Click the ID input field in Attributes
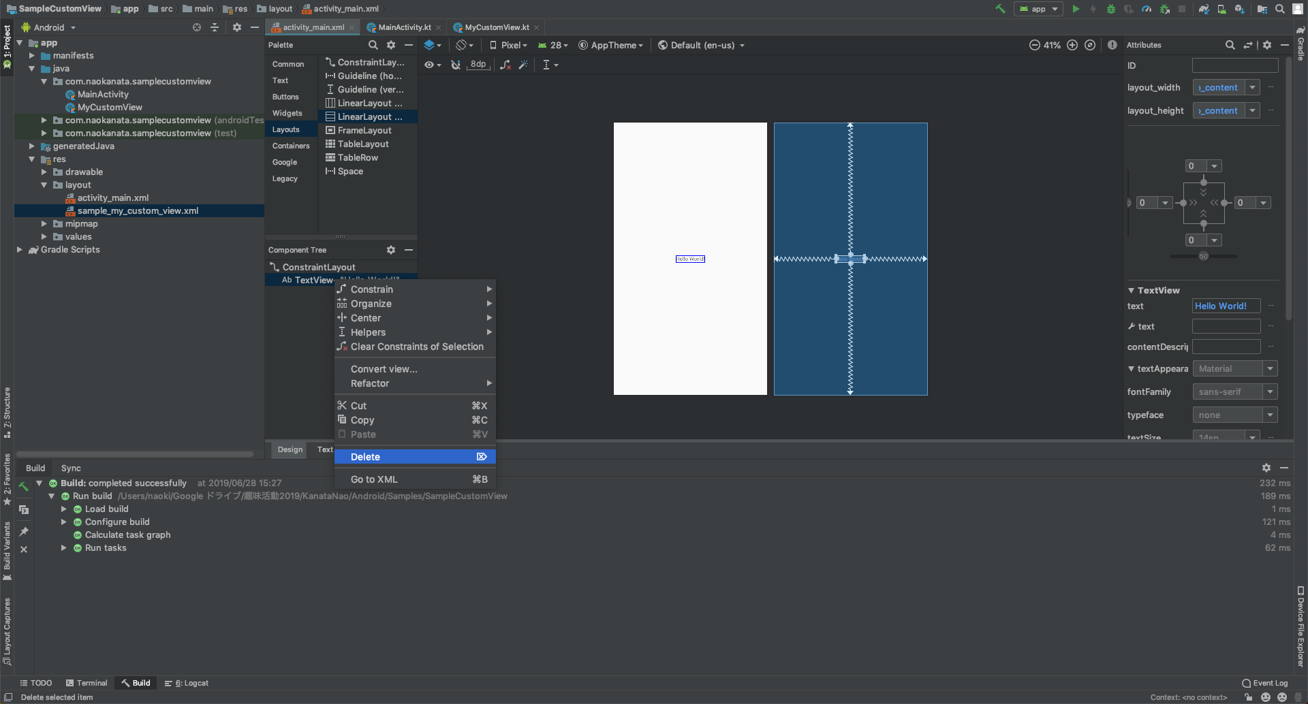Screen dimensions: 1308x704 point(1234,65)
